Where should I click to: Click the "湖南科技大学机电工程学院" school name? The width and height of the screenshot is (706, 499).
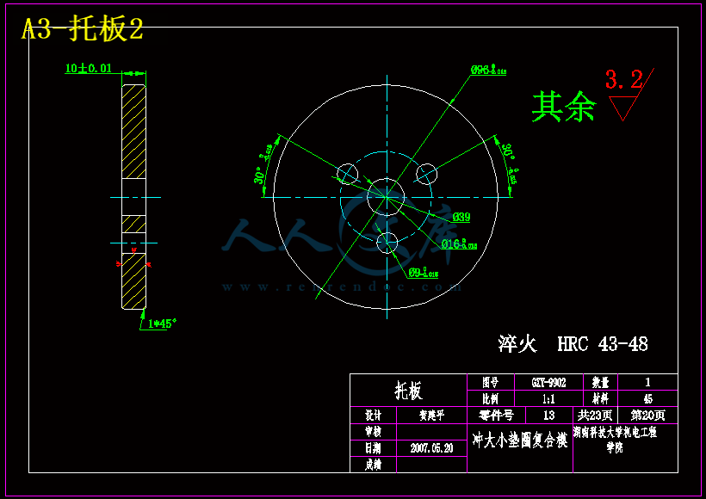pyautogui.click(x=615, y=439)
